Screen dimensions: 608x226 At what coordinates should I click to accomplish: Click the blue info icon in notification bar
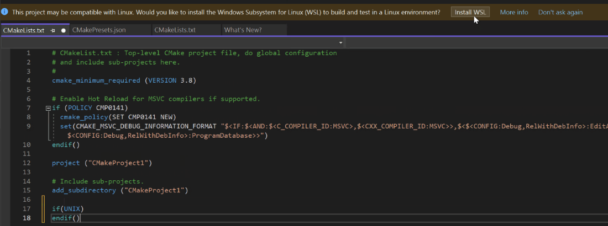pyautogui.click(x=4, y=12)
